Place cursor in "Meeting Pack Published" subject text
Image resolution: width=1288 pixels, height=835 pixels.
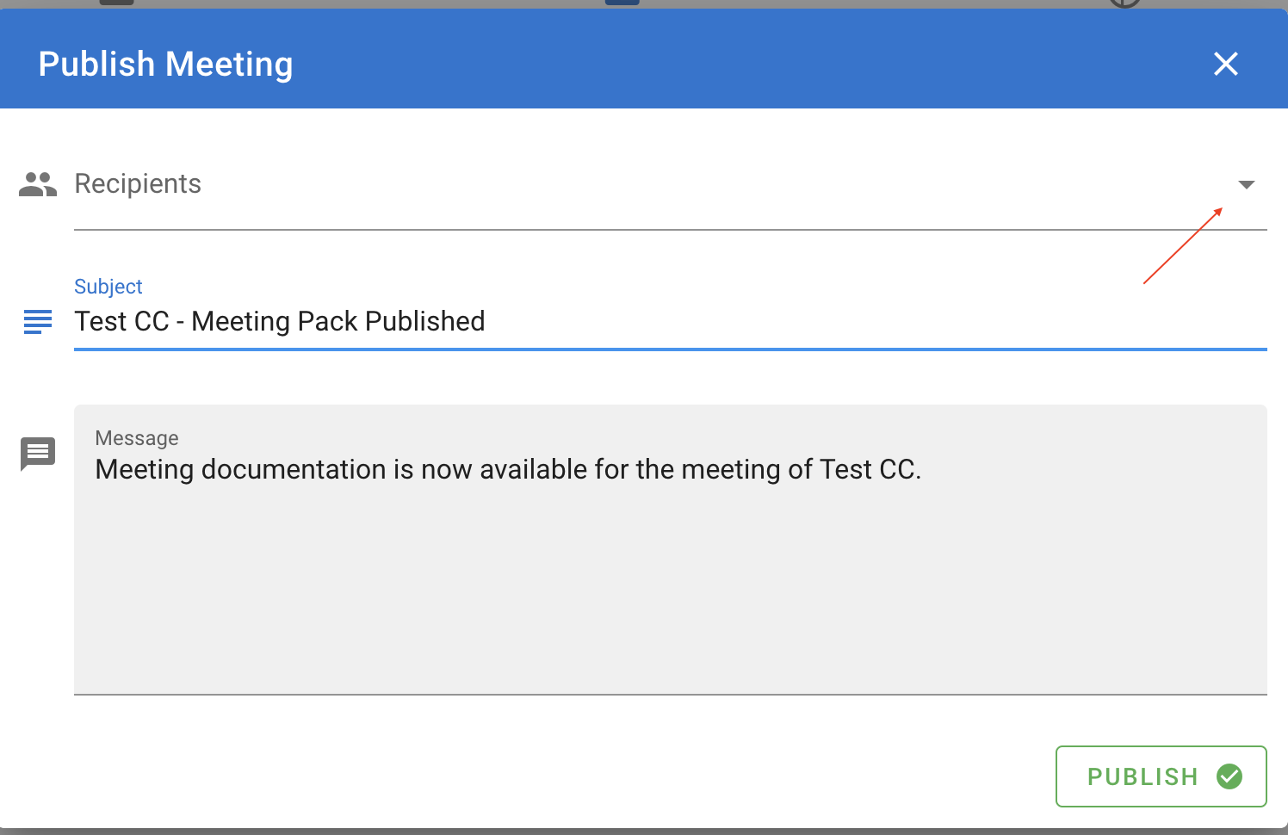point(337,321)
